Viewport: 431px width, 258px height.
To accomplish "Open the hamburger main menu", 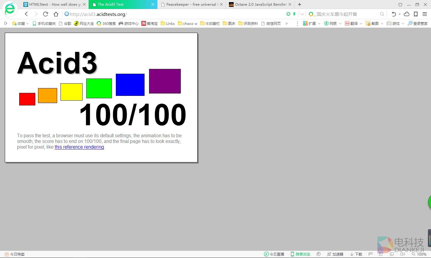I will pos(424,14).
